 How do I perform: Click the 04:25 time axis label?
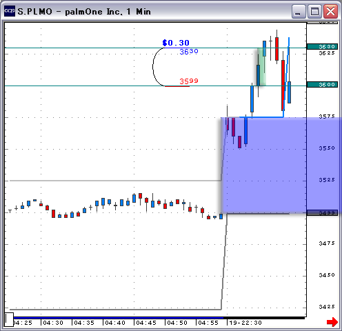23,323
